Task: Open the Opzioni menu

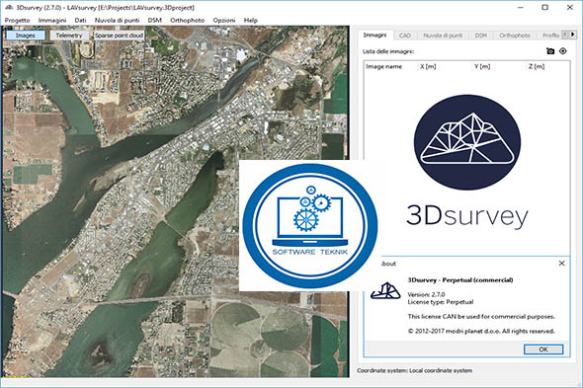Action: (x=224, y=20)
